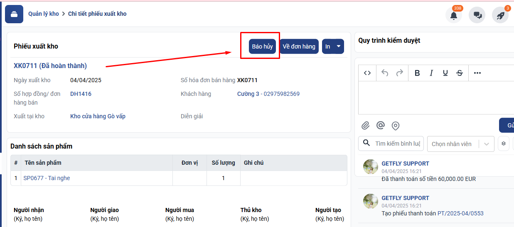This screenshot has height=227, width=514.
Task: Click the rocket icon in header
Action: [x=500, y=15]
